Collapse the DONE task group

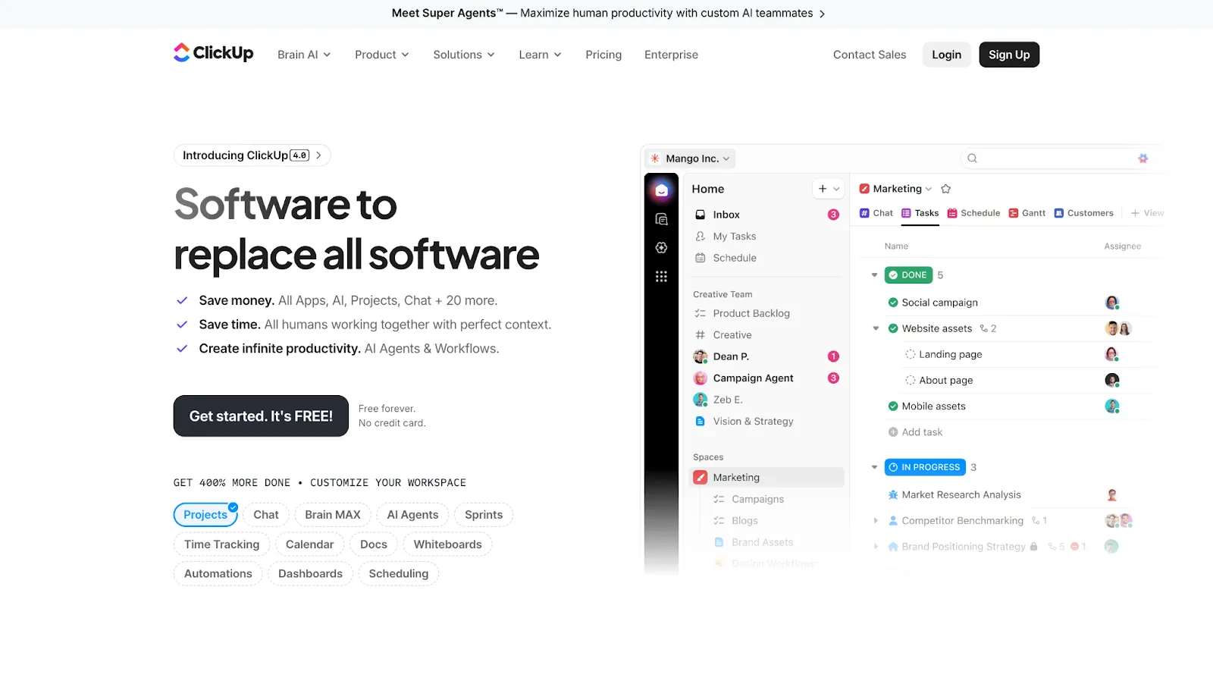(874, 275)
